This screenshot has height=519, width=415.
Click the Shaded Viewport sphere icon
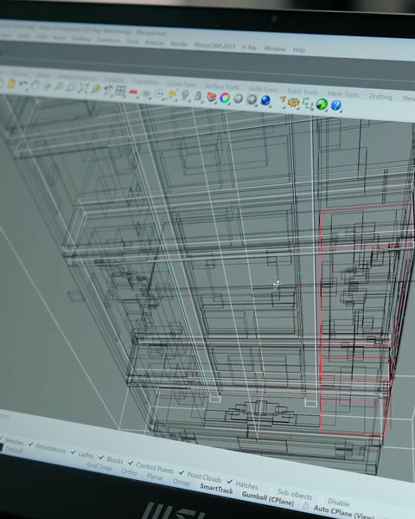tap(239, 99)
